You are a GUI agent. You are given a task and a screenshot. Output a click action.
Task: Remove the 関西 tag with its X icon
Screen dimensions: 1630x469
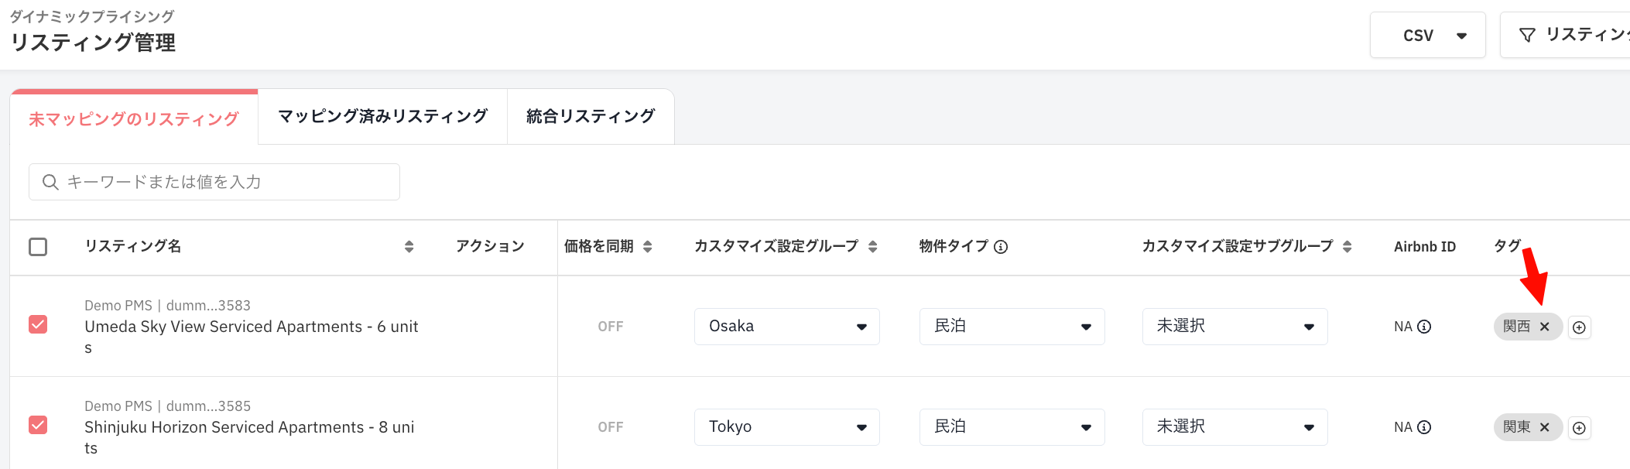1544,327
